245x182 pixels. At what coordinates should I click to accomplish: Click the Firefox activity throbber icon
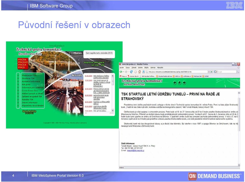(238, 68)
